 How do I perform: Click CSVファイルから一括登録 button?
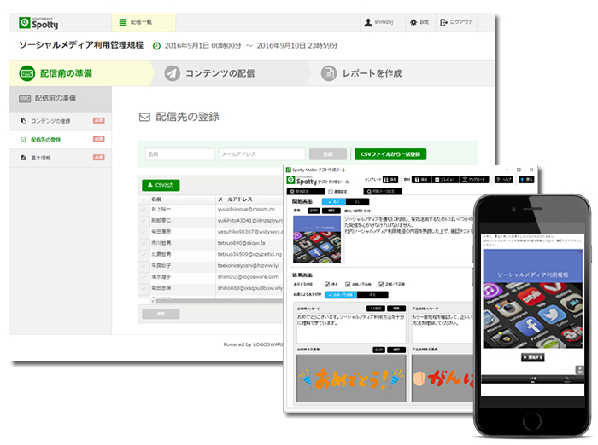pos(390,154)
